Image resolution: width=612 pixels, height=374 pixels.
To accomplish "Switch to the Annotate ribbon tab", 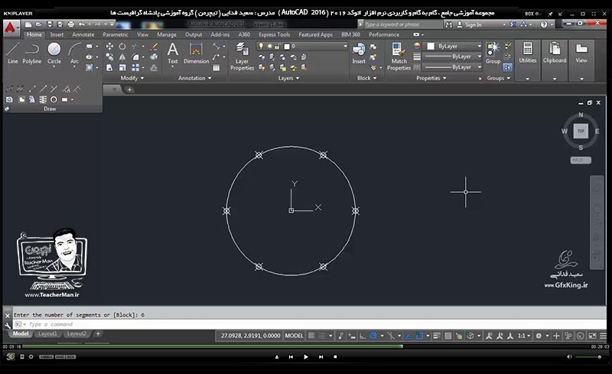I will tap(83, 34).
